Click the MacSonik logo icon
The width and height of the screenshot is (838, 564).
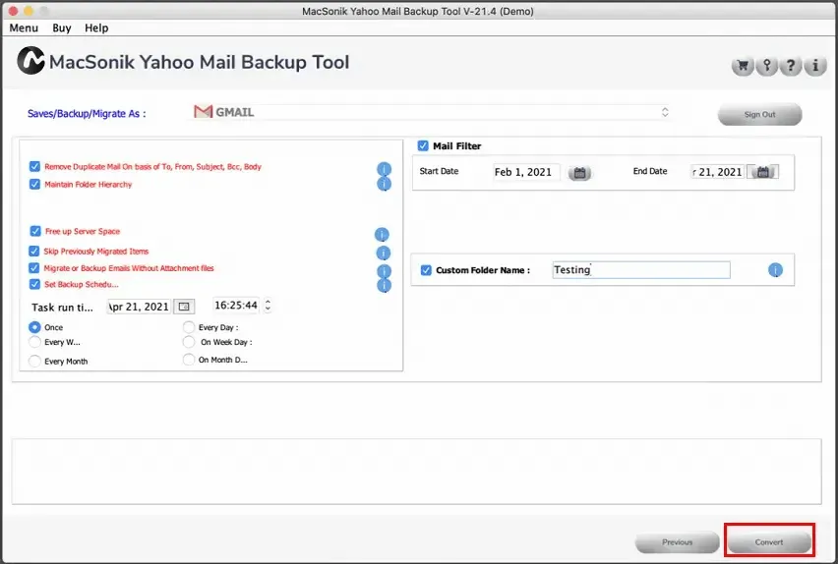(x=30, y=60)
